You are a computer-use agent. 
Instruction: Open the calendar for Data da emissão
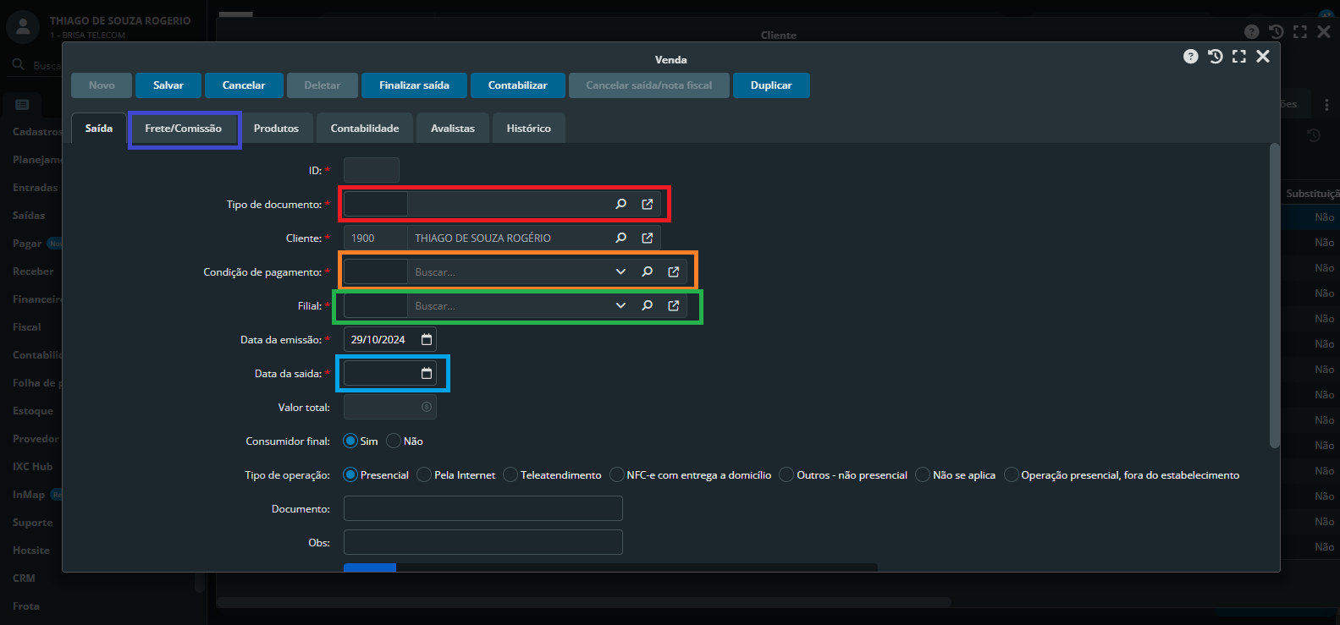427,339
